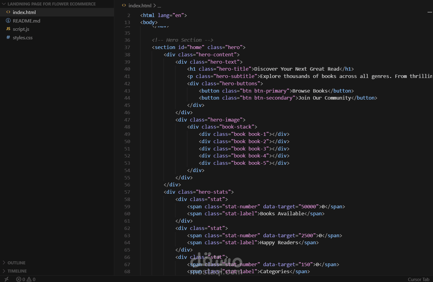Click the JS icon for script.js

[x=8, y=29]
